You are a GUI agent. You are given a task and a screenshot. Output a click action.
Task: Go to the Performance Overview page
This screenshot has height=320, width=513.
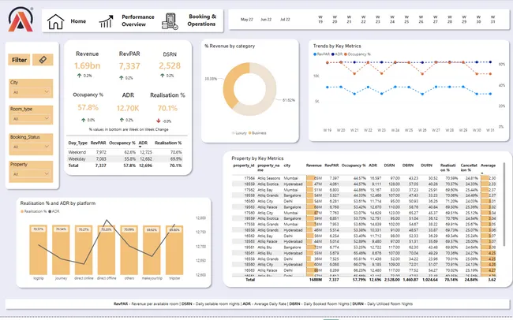click(x=137, y=20)
